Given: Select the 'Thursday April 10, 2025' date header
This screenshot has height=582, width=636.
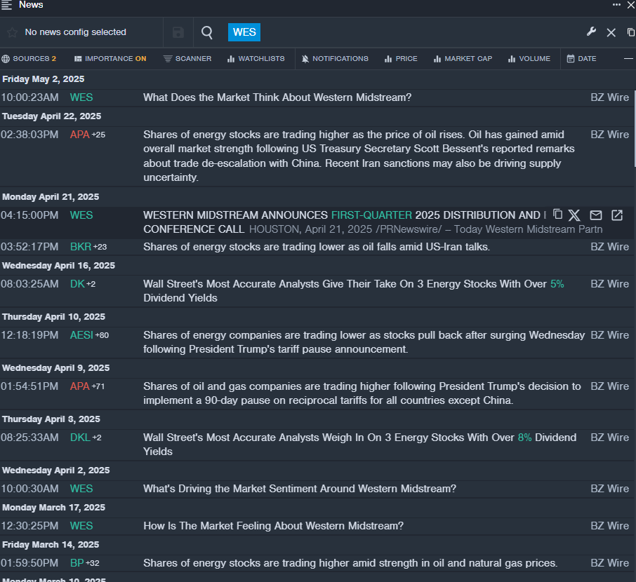Looking at the screenshot, I should 53,317.
